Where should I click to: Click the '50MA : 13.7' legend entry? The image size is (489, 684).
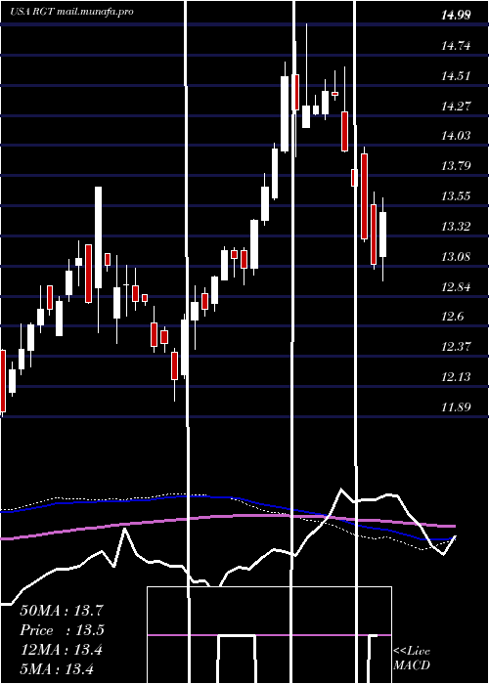coord(62,611)
